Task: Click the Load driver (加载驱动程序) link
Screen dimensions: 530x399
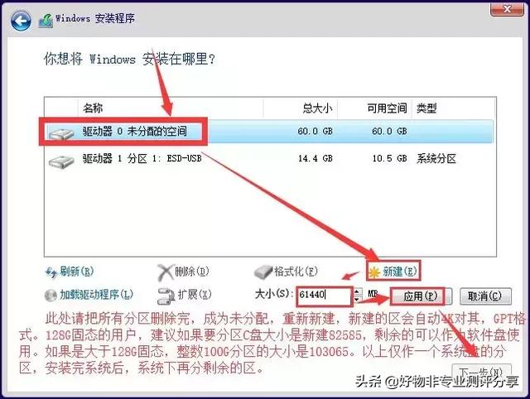Action: coord(96,295)
